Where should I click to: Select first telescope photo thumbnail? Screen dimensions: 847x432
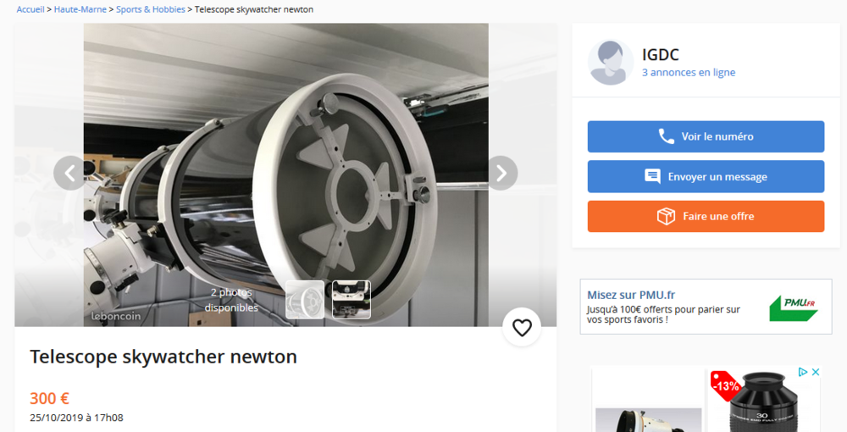click(x=305, y=300)
